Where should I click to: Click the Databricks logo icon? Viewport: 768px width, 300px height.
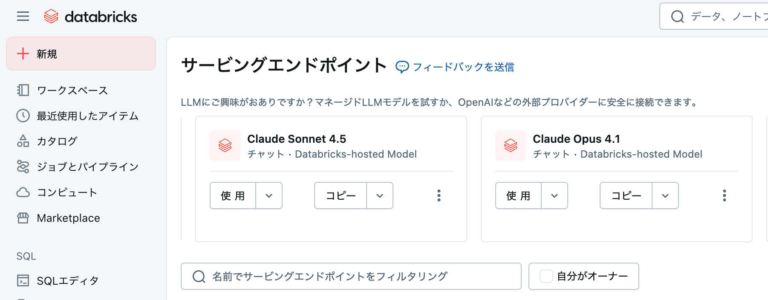[51, 17]
